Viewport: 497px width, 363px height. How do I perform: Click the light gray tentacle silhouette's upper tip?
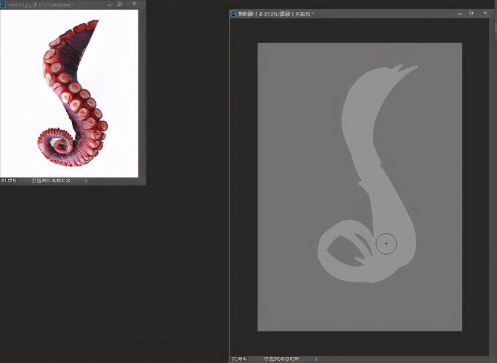coord(411,70)
